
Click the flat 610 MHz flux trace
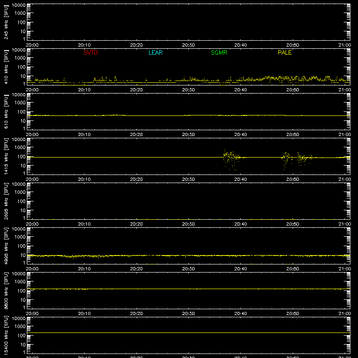(188, 115)
